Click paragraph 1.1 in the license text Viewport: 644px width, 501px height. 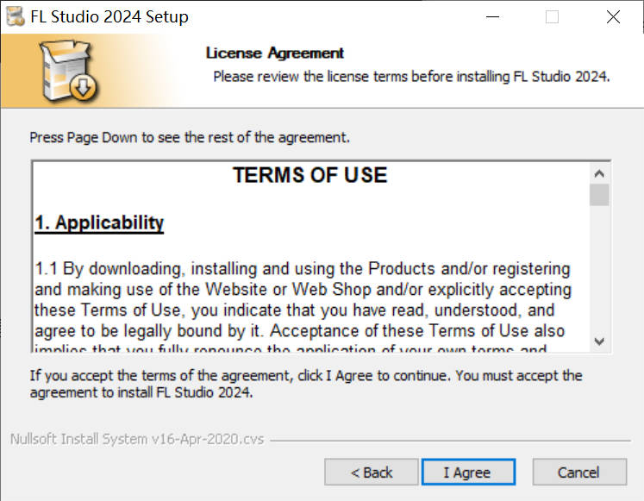(x=302, y=299)
